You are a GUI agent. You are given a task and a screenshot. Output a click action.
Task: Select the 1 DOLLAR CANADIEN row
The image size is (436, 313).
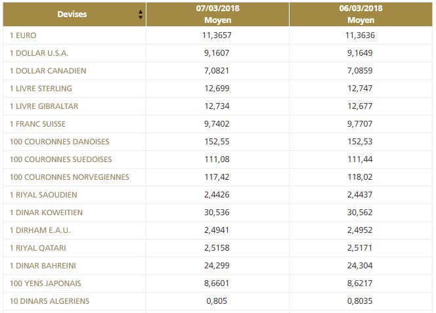coord(49,71)
